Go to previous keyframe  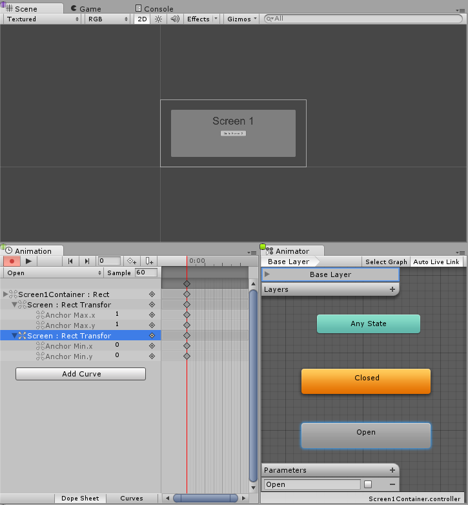pyautogui.click(x=70, y=261)
